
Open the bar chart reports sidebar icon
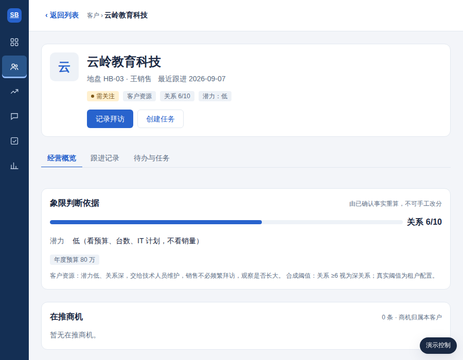tap(14, 166)
